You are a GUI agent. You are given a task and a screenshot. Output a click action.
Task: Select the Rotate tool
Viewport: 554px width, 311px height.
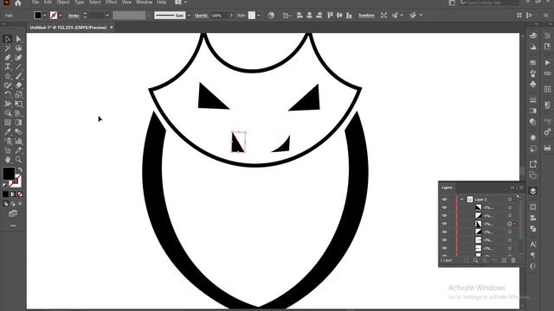tap(8, 94)
